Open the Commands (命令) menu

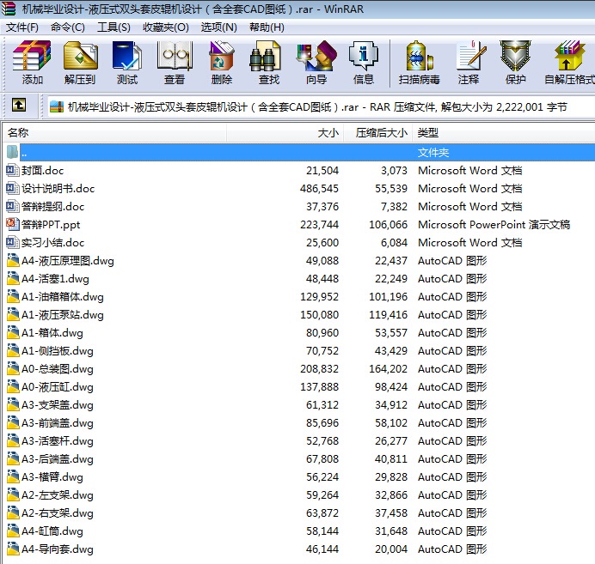(68, 27)
